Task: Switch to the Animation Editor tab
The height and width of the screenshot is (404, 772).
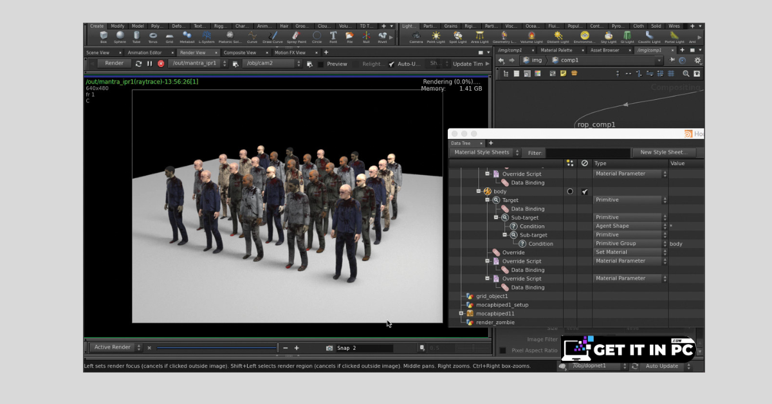Action: point(145,53)
